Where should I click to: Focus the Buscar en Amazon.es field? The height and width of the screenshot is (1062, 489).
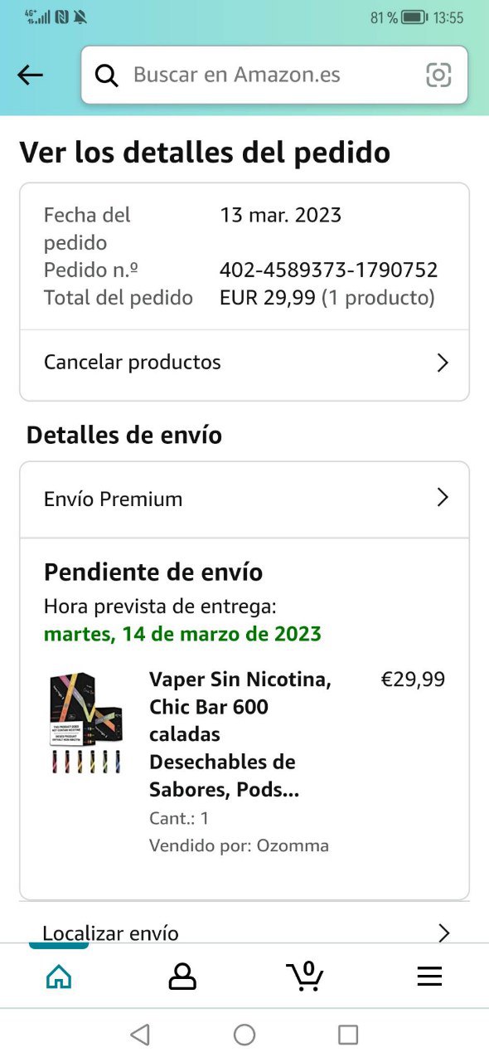point(274,75)
